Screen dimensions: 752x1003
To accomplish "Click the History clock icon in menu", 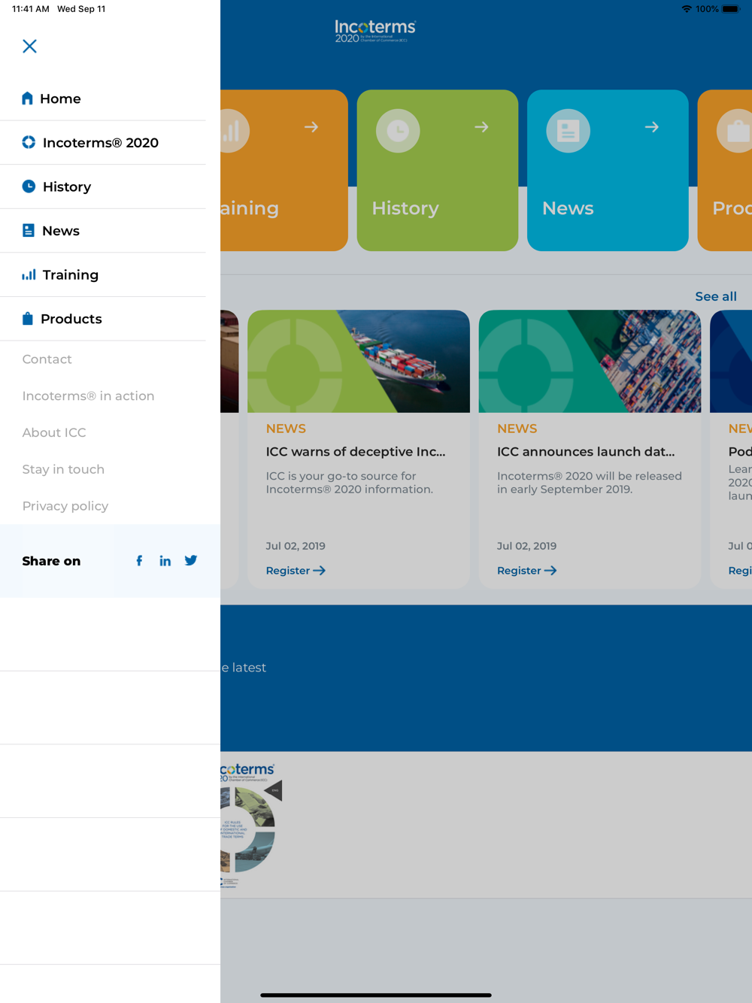I will 29,186.
